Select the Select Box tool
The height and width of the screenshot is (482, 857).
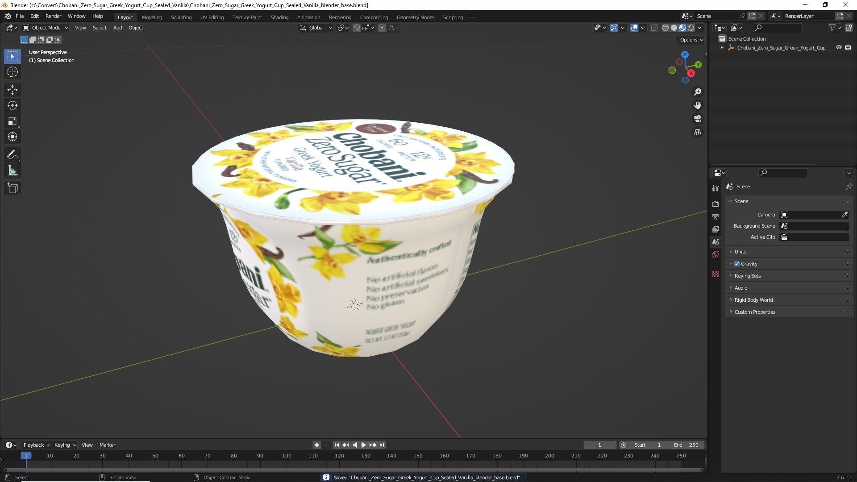coord(12,56)
